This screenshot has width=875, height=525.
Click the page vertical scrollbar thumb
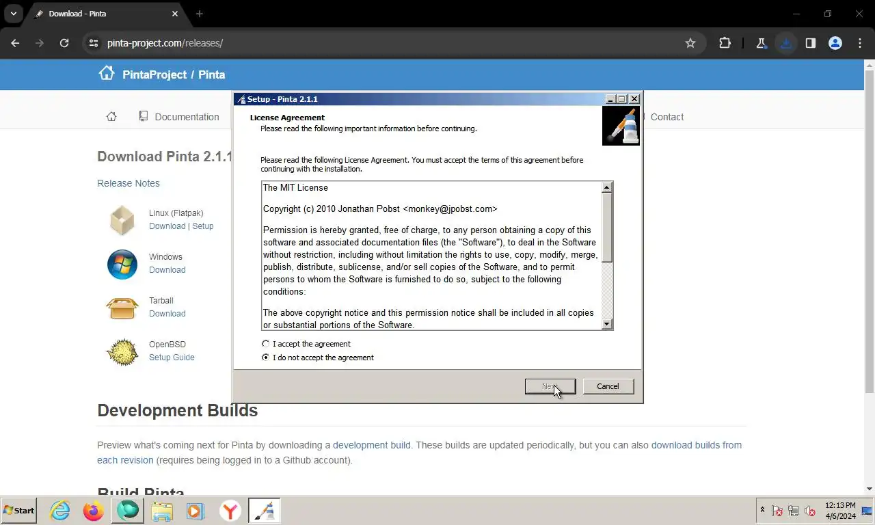[x=870, y=231]
